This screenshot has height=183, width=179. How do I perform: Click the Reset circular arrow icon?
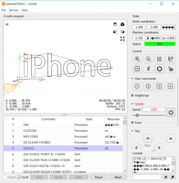point(159,69)
